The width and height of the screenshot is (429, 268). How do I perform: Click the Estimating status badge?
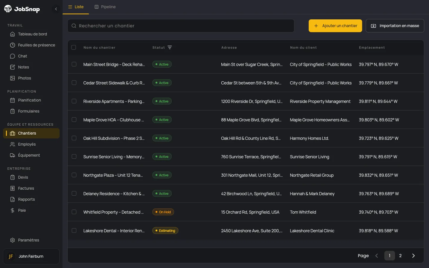pos(165,230)
